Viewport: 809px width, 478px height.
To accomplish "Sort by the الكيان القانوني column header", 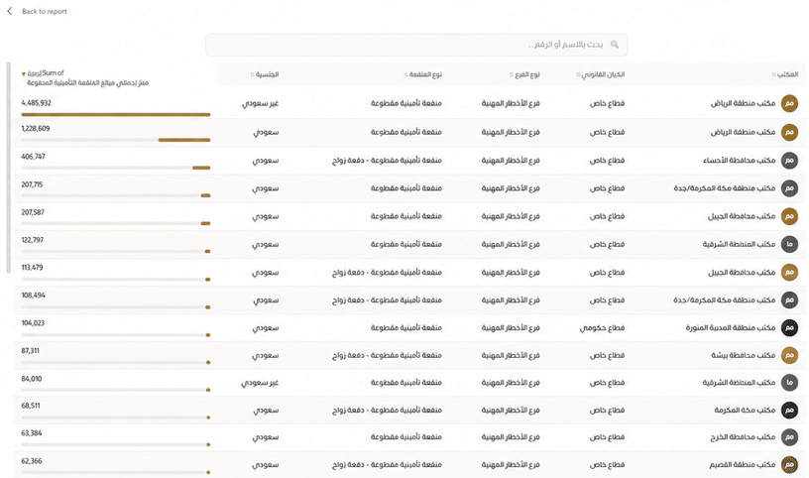I will [600, 74].
